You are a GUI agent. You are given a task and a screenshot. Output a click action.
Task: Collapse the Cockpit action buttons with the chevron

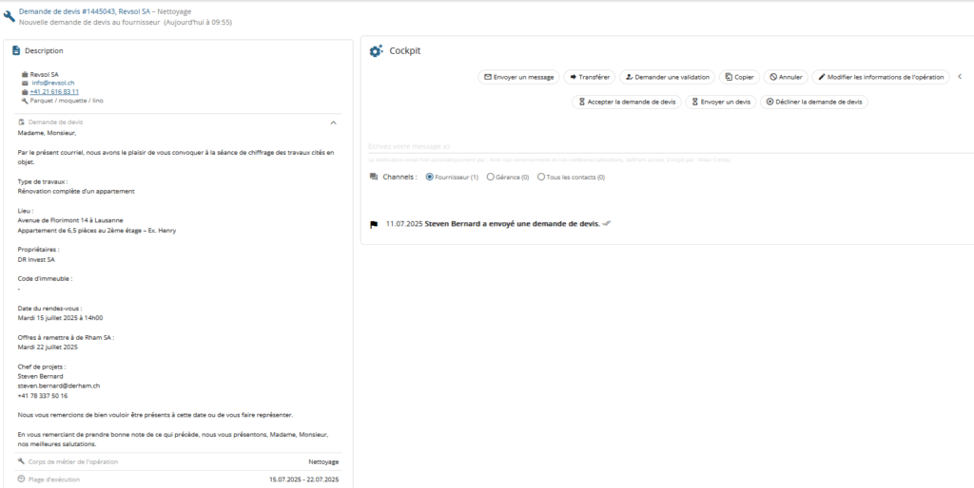tap(960, 77)
